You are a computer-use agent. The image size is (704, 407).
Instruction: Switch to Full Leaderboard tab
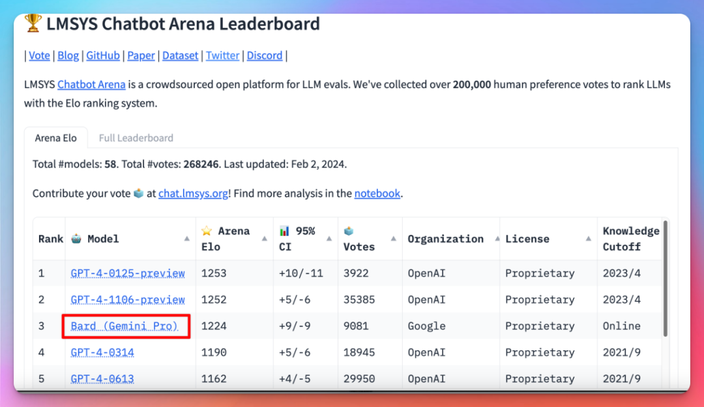136,138
